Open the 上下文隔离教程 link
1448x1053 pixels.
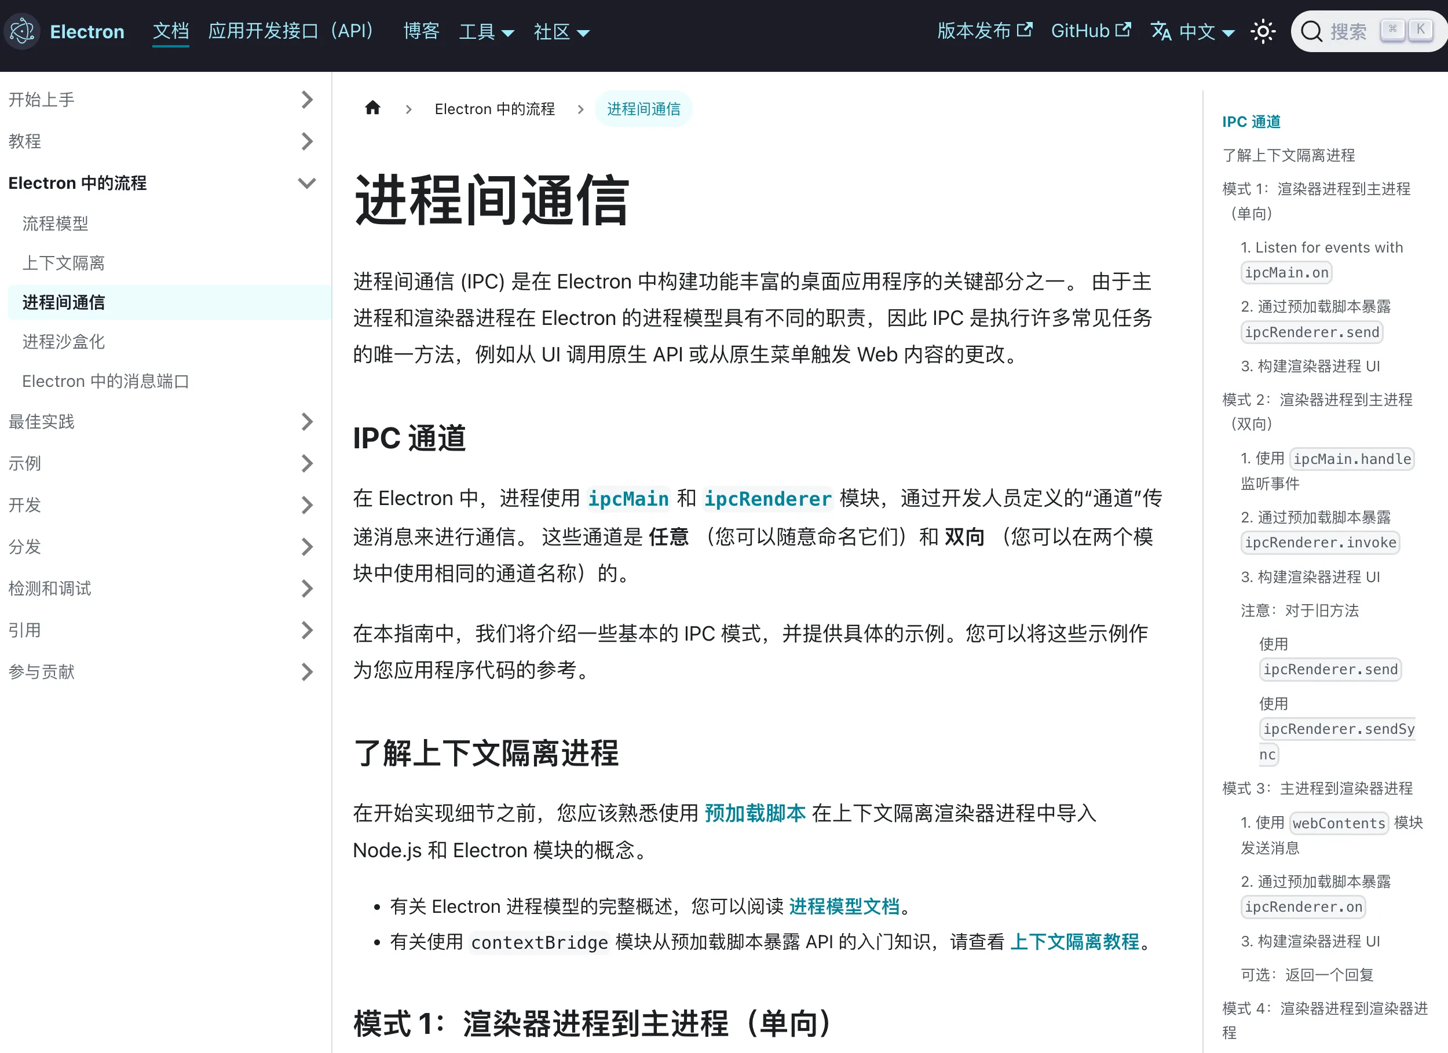pyautogui.click(x=1075, y=942)
